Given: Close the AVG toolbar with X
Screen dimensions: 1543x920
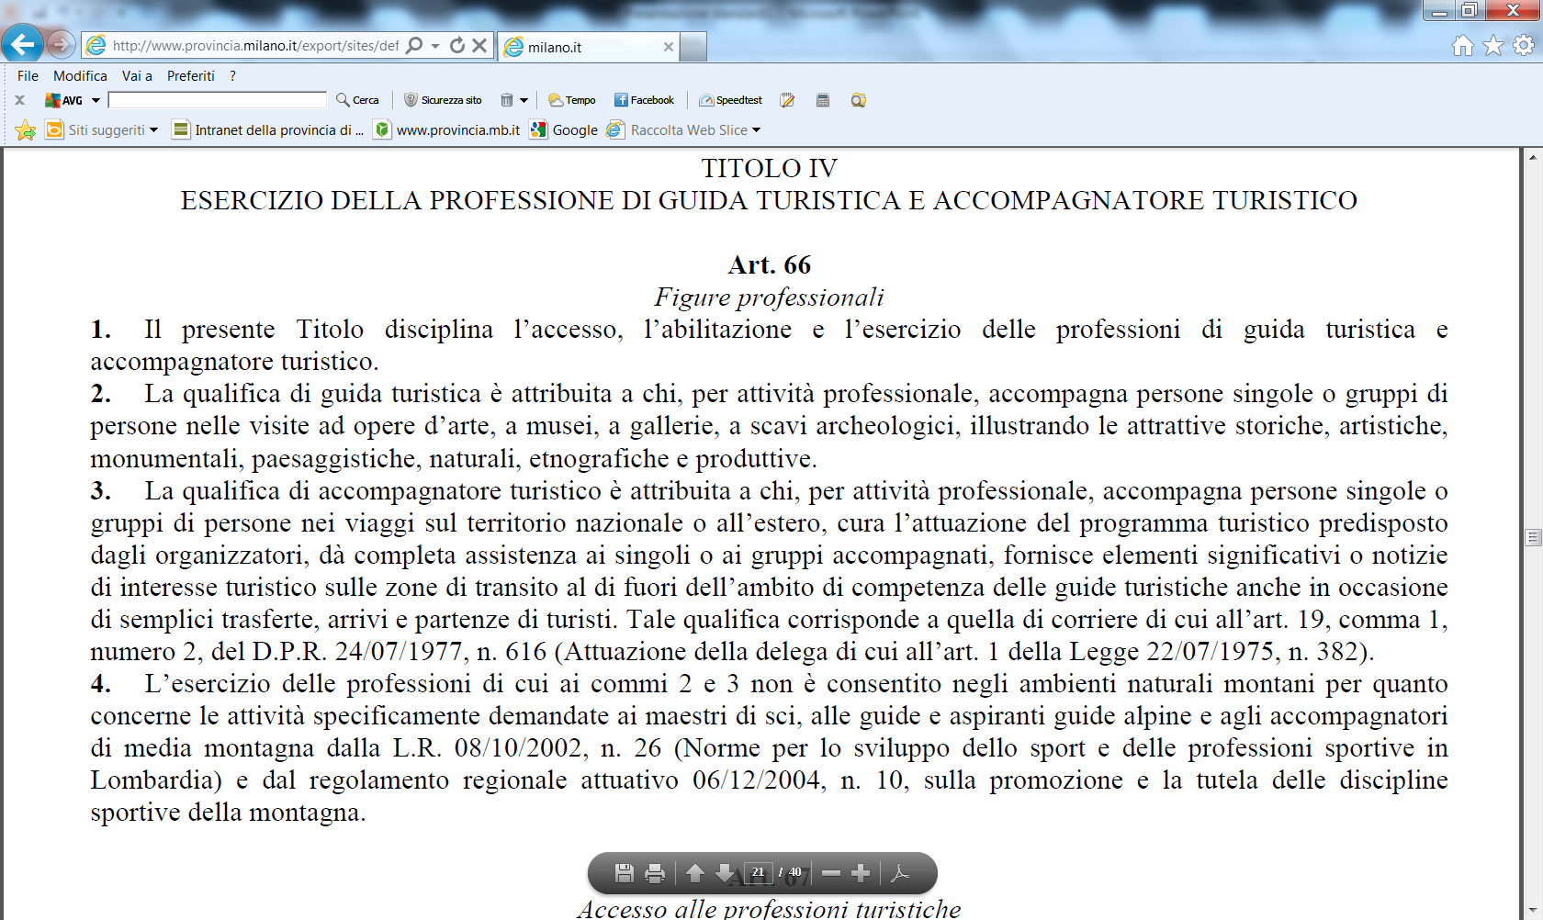Looking at the screenshot, I should pyautogui.click(x=19, y=100).
